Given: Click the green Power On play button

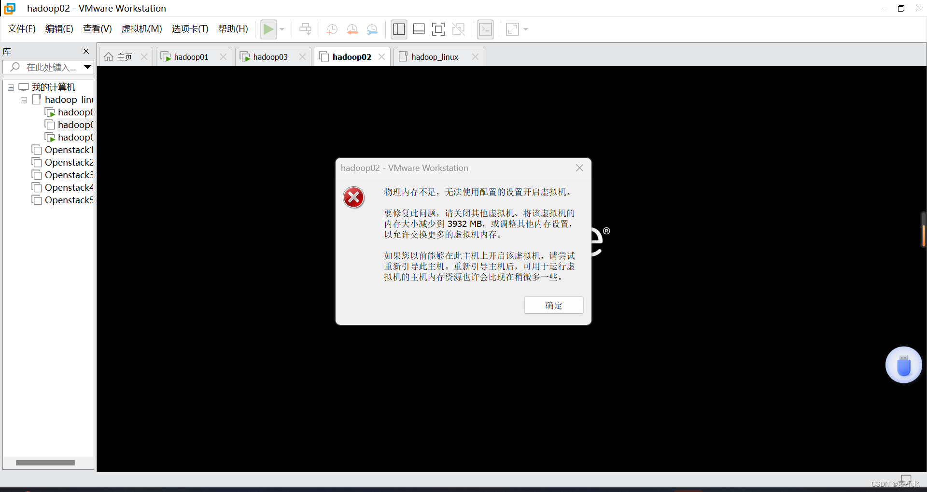Looking at the screenshot, I should point(268,29).
